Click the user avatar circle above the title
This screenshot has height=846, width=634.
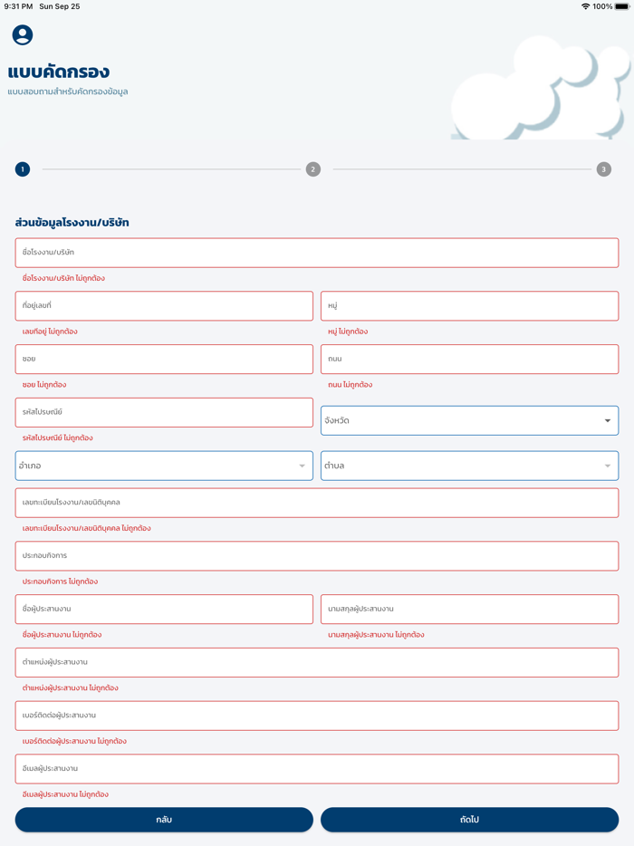(22, 36)
